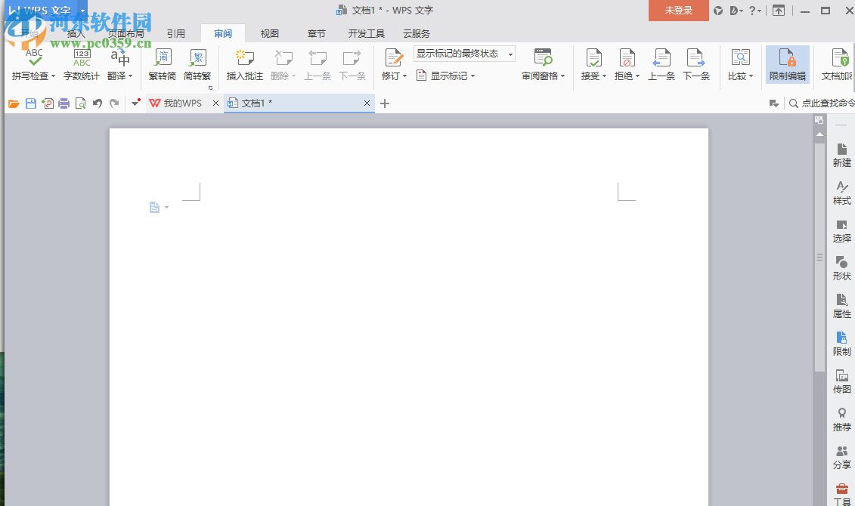Go to previous change (blue-arrow 上一条)
Image resolution: width=855 pixels, height=506 pixels.
tap(661, 64)
